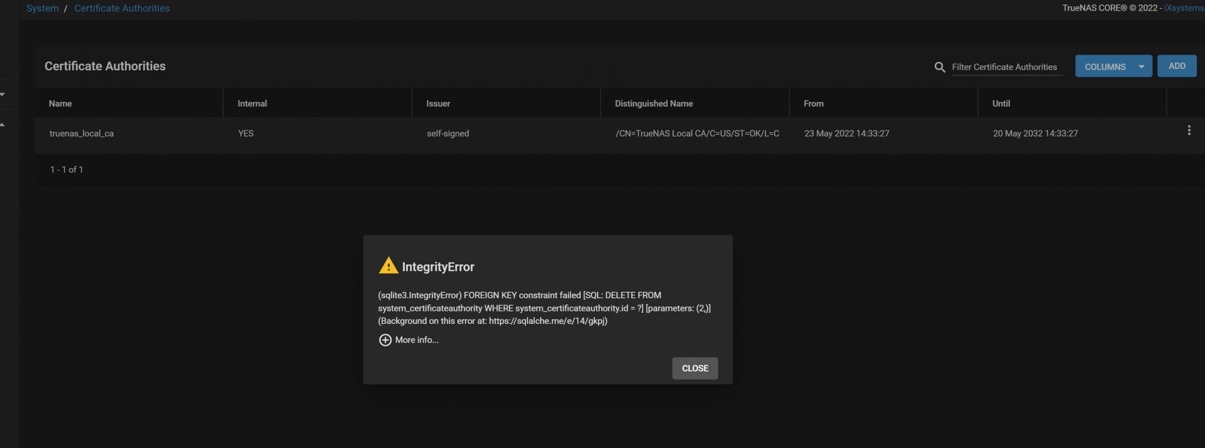
Task: Click the /CN=TrueNAS Local CA distinguished name
Action: tap(697, 133)
